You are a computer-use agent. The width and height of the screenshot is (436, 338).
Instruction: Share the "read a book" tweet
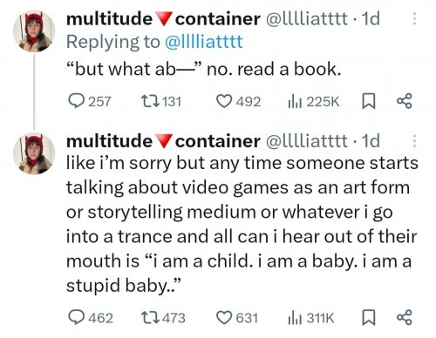pos(405,101)
